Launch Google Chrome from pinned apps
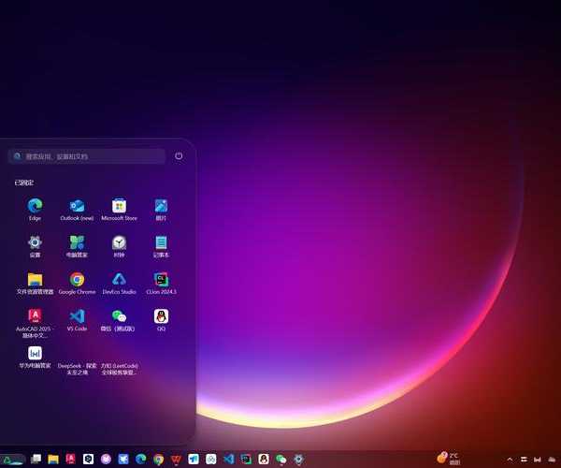 [x=77, y=284]
